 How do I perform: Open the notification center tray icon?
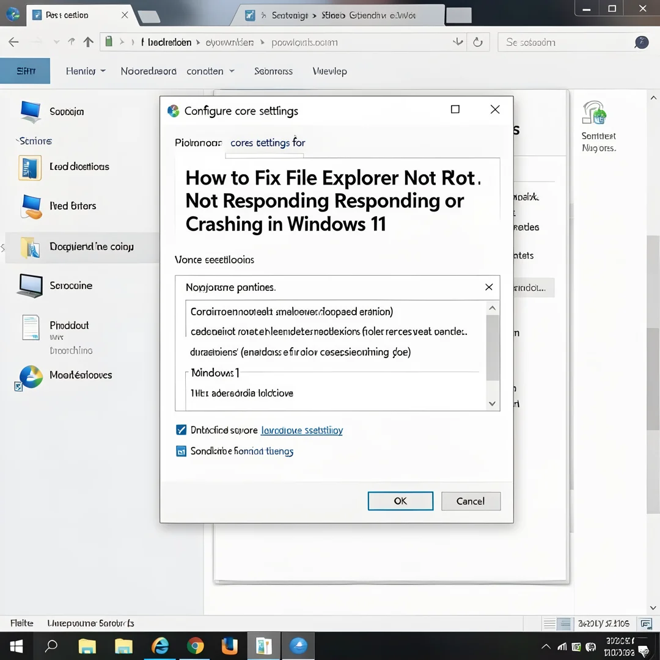pos(643,651)
